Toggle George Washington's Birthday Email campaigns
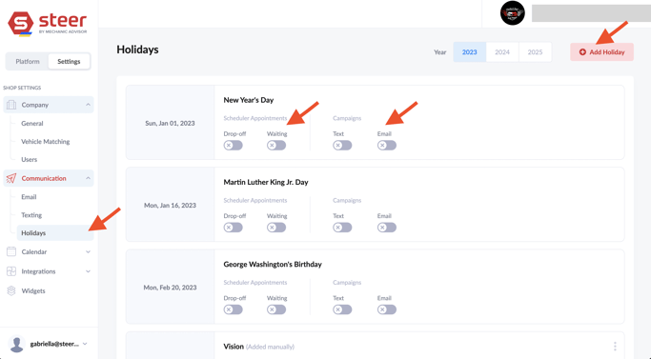This screenshot has width=651, height=359. pos(387,309)
